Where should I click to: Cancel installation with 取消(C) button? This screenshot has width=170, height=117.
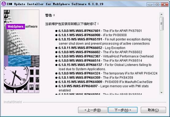point(153,110)
